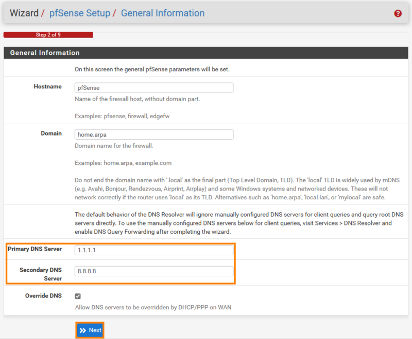Click the Hostname input field
Screen dimensions: 412x339
(x=154, y=88)
